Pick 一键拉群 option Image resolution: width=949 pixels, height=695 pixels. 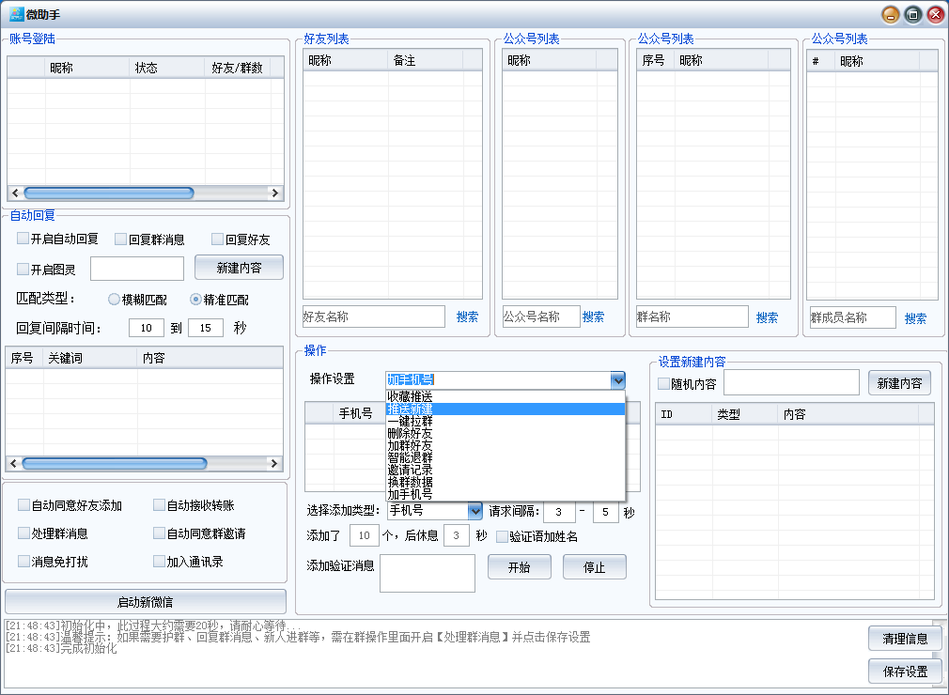(x=506, y=421)
